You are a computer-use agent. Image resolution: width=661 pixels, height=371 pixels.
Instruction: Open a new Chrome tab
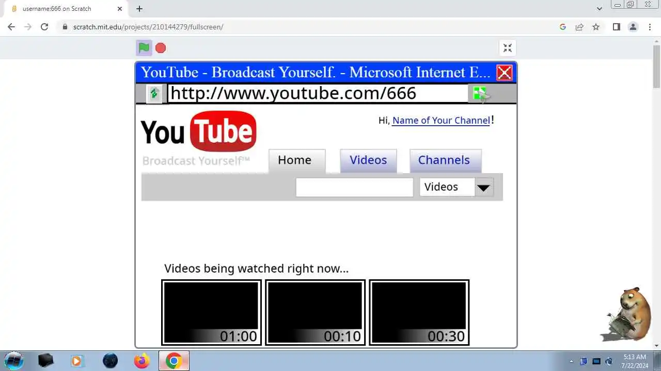click(139, 9)
